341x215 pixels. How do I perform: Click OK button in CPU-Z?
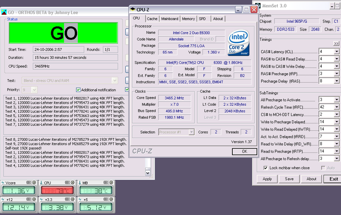[244, 151]
